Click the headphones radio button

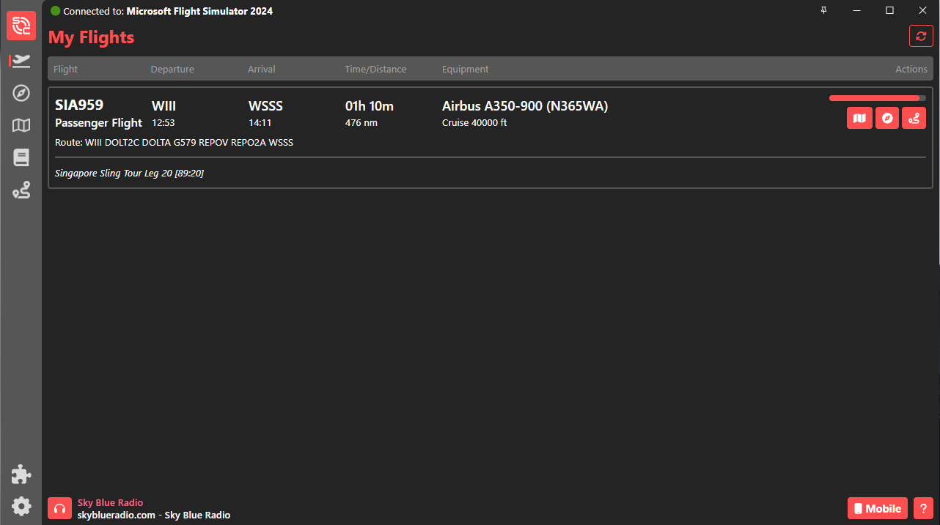(x=59, y=509)
